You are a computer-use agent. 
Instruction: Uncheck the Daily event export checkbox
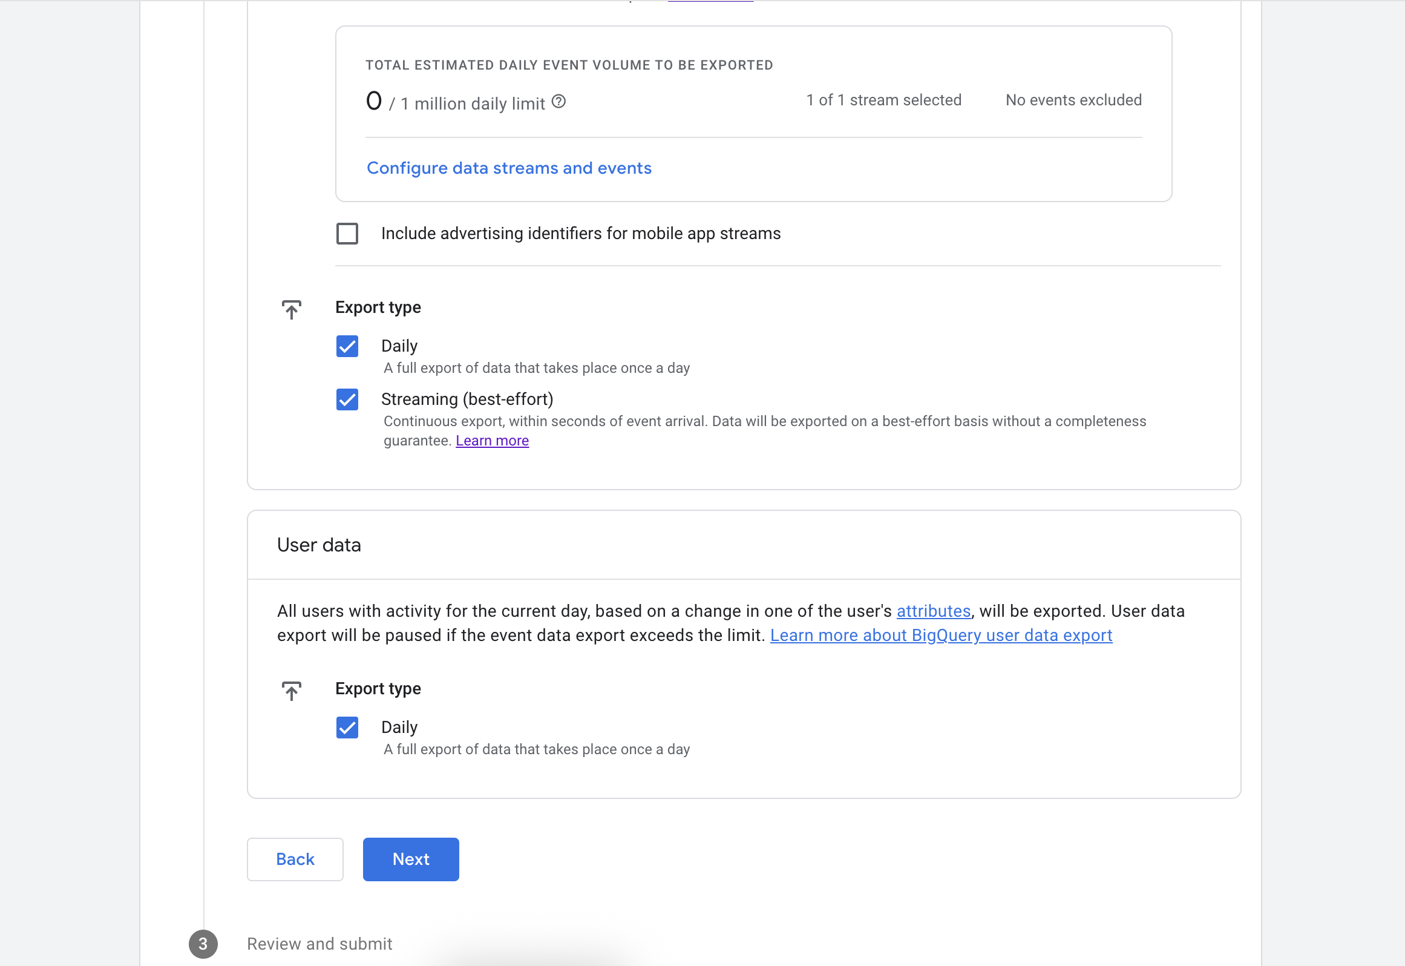click(347, 346)
